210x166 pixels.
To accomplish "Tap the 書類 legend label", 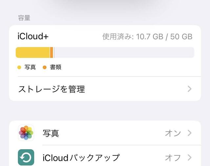I will click(x=55, y=67).
